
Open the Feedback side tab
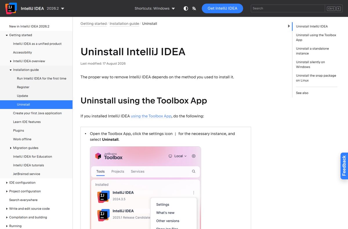point(344,166)
